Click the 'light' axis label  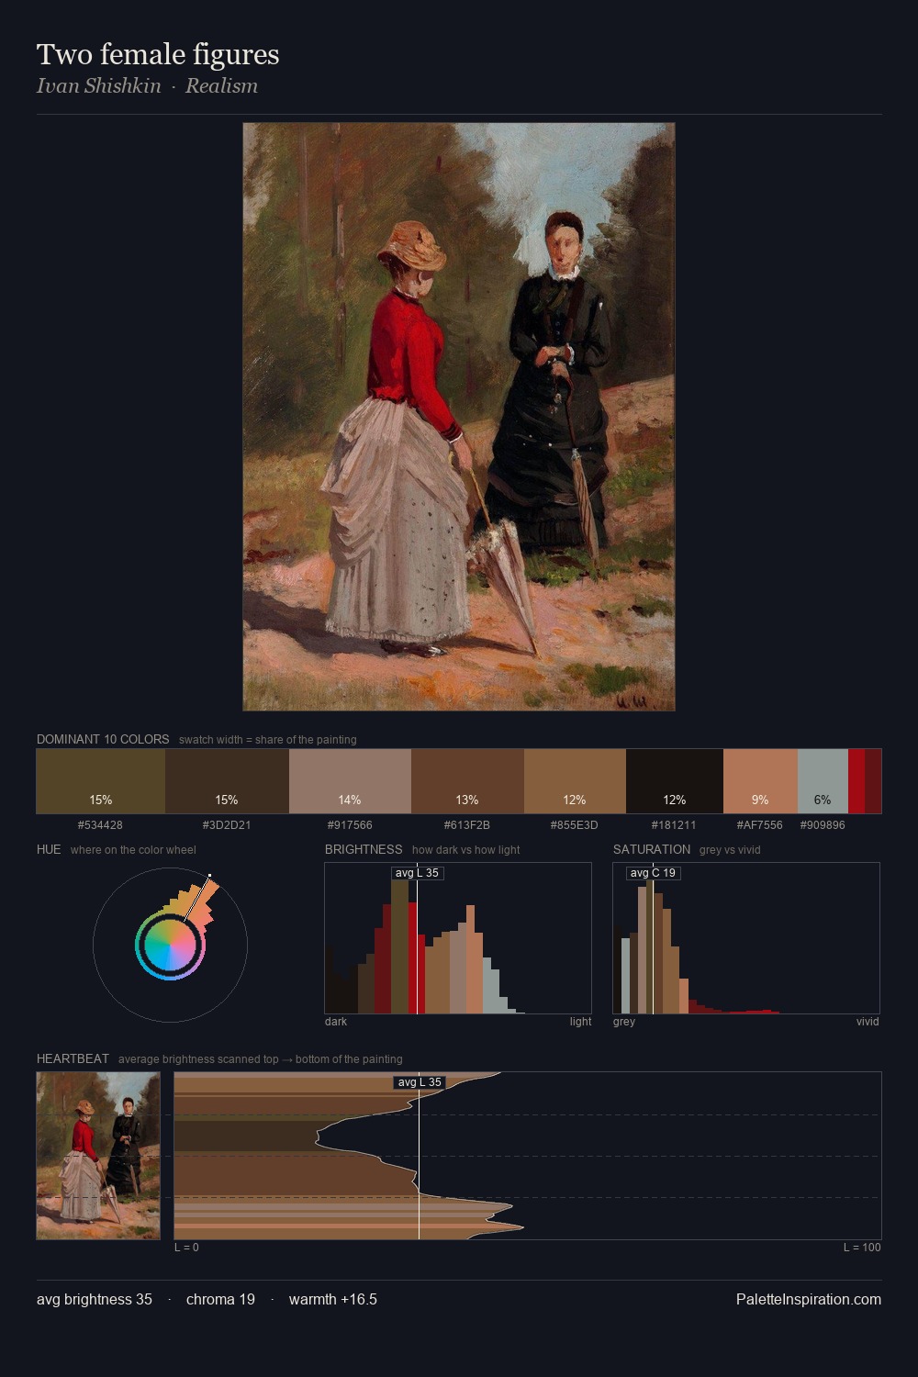581,1022
